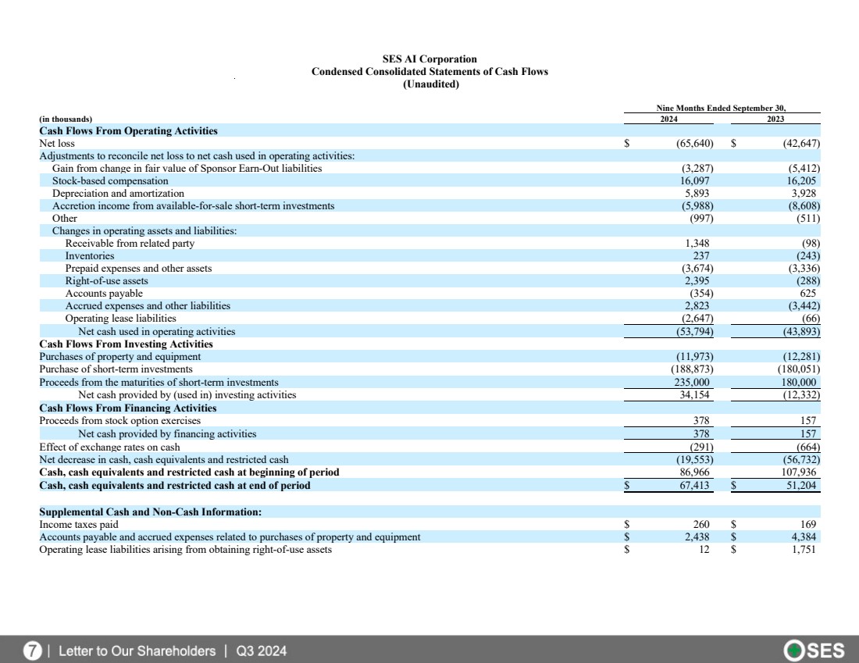This screenshot has height=663, width=859.
Task: Select the "Condensed Consolidated Statements of Cash Flows" heading
Action: pos(429,72)
